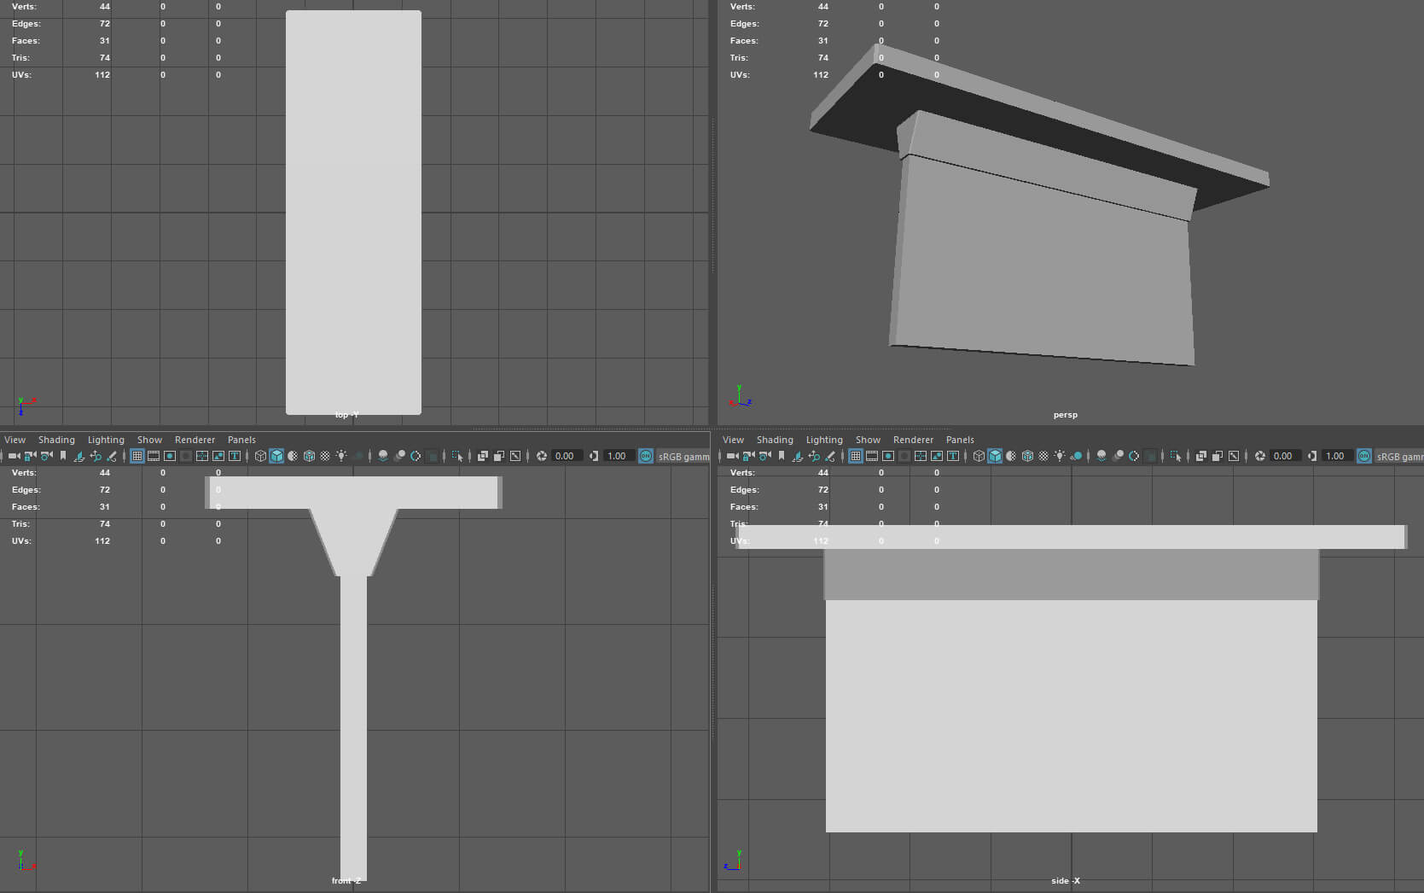Click Use All Lights bulb in side panel
1424x893 pixels.
tap(1060, 456)
